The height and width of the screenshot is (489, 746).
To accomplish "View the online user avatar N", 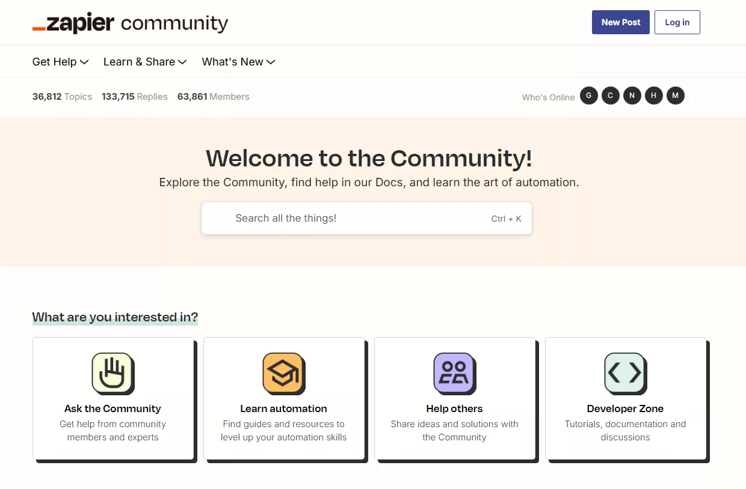I will (632, 96).
